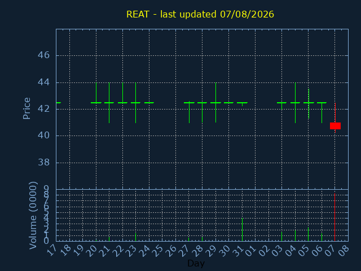The width and height of the screenshot is (361, 271).
Task: Click the day 27 green candlestick wick
Action: click(190, 112)
